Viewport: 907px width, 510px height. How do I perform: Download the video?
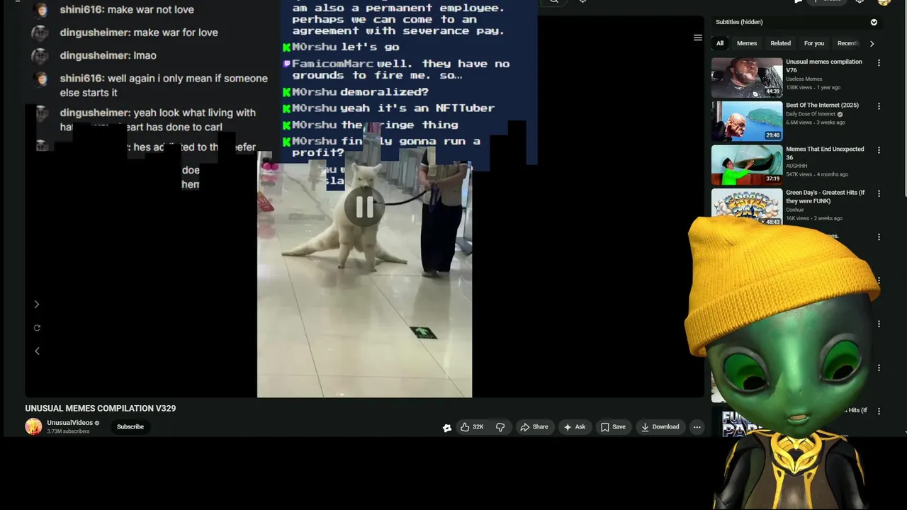[x=660, y=427]
